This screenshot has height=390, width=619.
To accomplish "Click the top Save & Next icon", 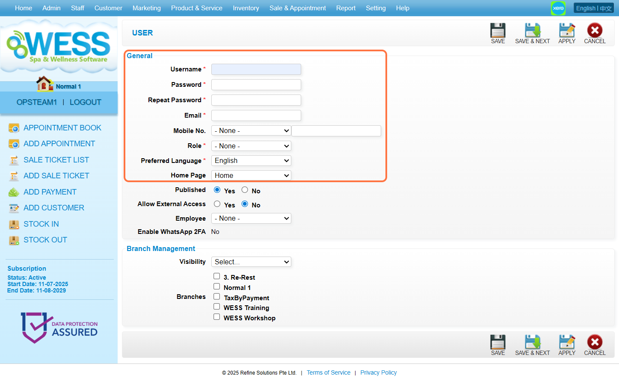I will click(532, 30).
